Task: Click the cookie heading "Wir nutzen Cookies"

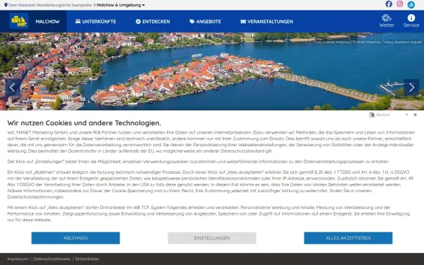Action: pyautogui.click(x=84, y=123)
